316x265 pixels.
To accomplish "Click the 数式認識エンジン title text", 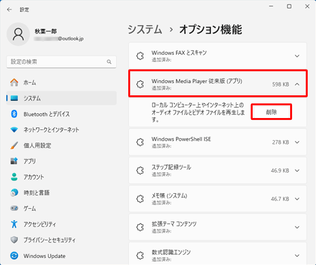I will (x=171, y=252).
